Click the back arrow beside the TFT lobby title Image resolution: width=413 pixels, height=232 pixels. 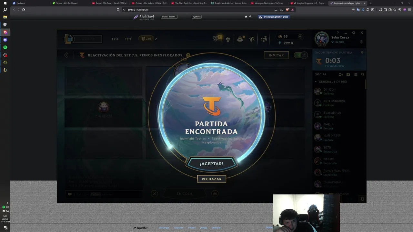[x=66, y=55]
